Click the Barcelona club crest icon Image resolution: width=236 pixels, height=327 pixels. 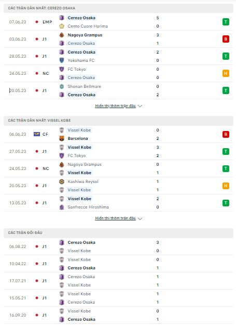tap(62, 138)
